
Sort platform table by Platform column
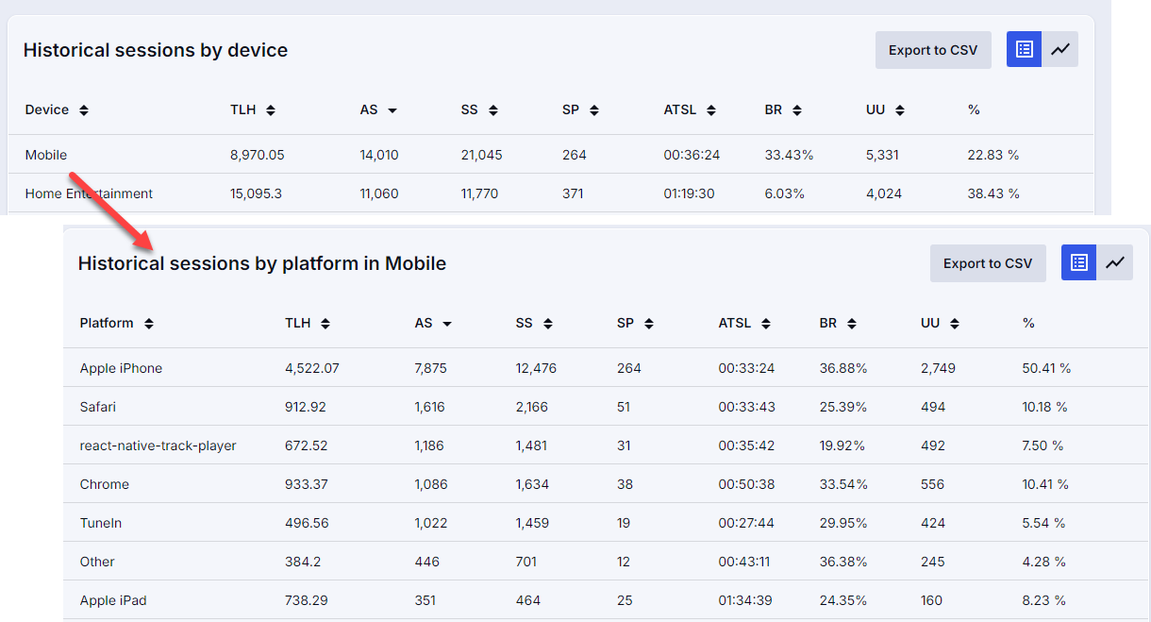click(x=149, y=324)
